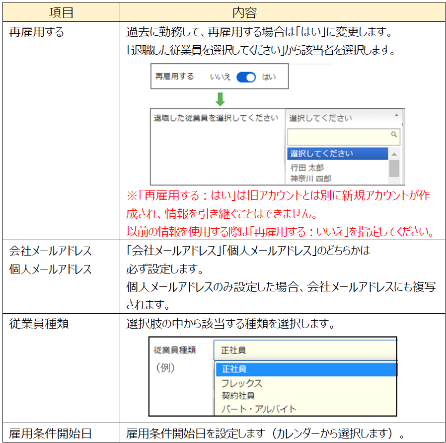
Task: Click the magnifier search icon
Action: (394, 134)
